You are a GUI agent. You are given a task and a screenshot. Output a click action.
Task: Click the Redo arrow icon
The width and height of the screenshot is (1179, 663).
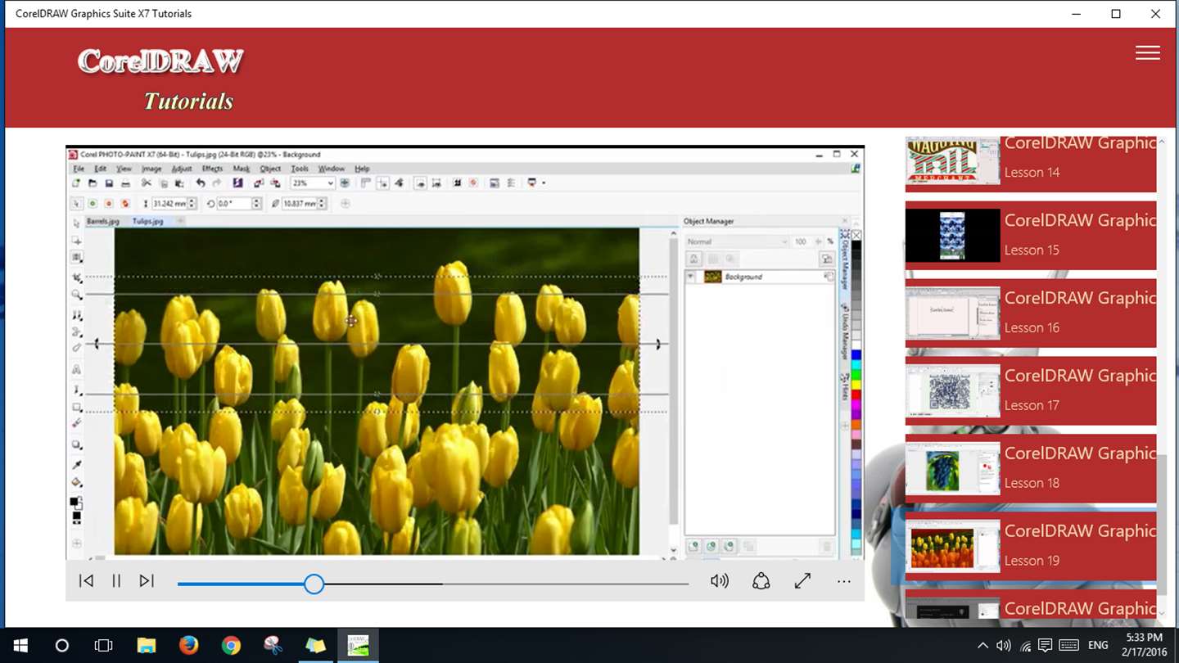(x=217, y=183)
